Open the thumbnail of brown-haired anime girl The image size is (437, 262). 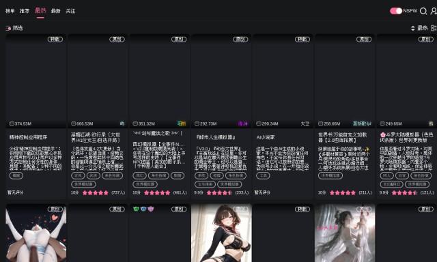[x=221, y=233]
